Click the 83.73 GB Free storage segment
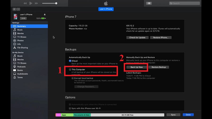The width and height of the screenshot is (212, 119). click(127, 115)
